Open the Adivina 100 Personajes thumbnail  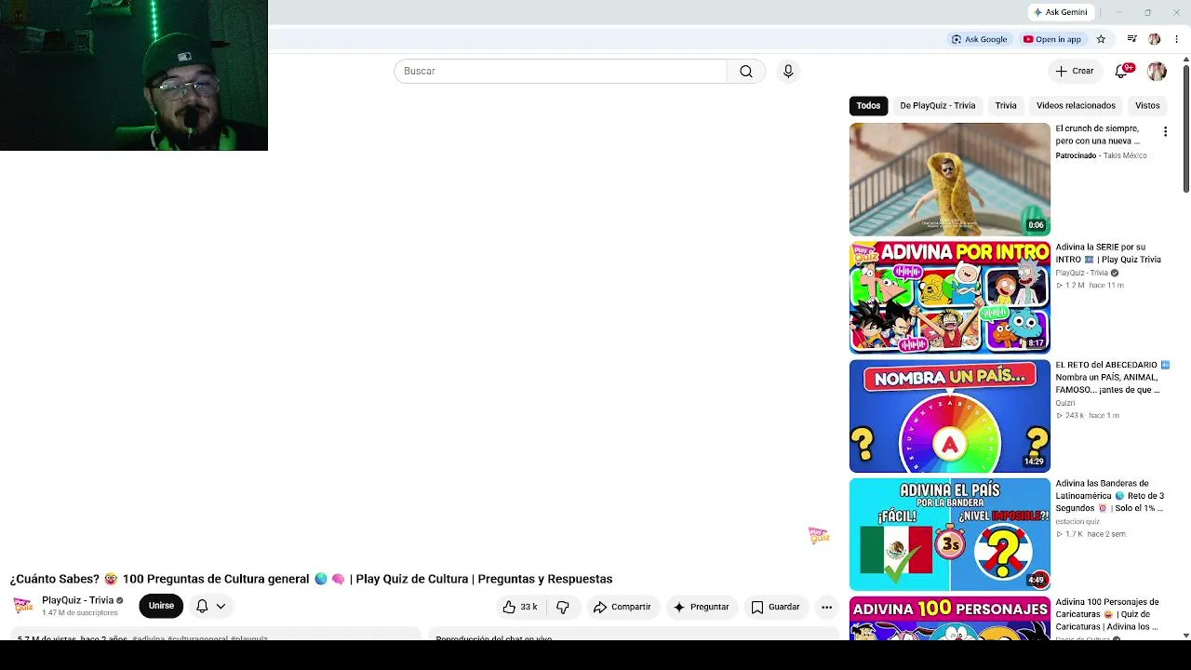click(950, 619)
